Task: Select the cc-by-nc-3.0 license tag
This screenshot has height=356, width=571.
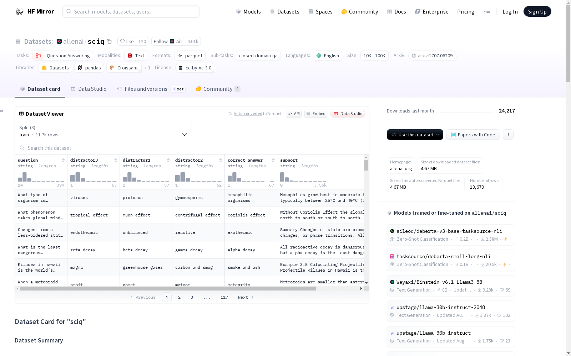Action: [x=195, y=68]
